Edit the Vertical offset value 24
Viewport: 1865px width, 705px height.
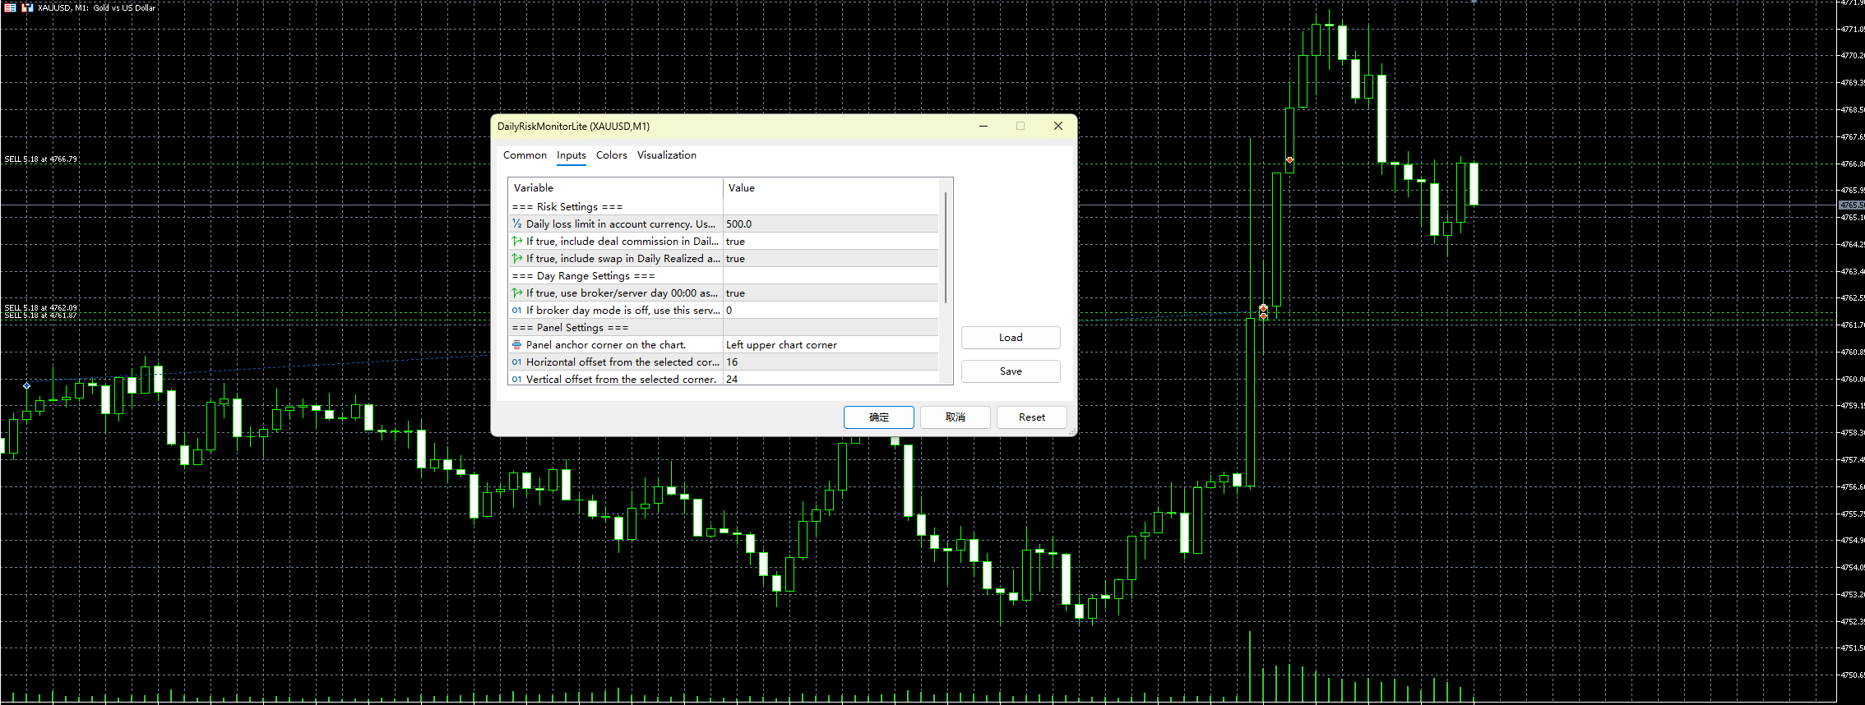831,379
